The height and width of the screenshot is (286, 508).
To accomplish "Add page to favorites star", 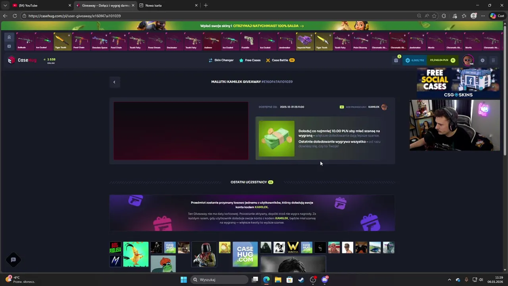I will (434, 16).
